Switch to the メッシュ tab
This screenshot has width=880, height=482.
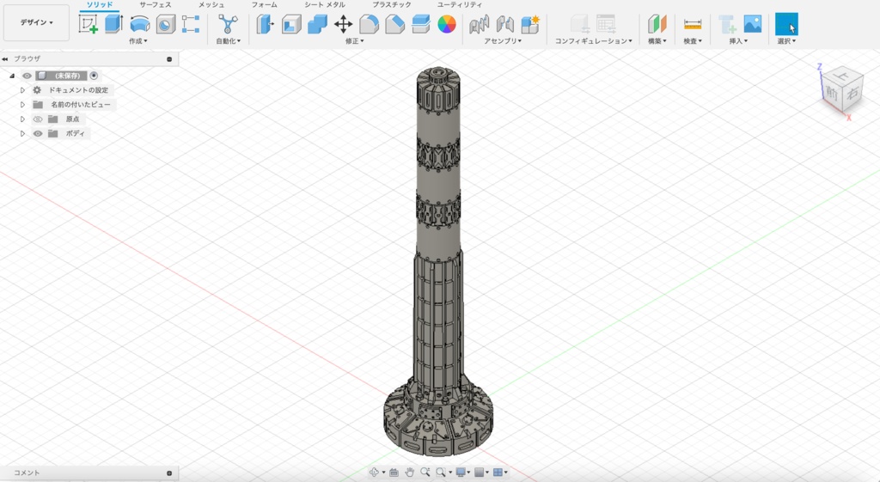click(x=211, y=4)
